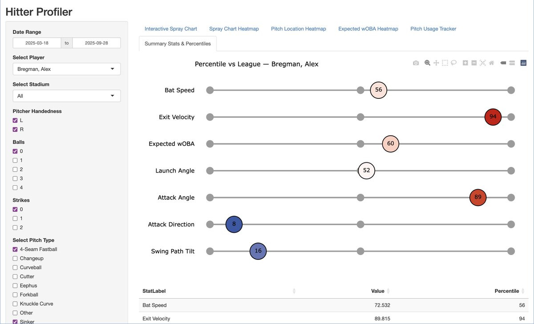
Task: Click the Expected wOBA Heatmap link
Action: tap(368, 29)
